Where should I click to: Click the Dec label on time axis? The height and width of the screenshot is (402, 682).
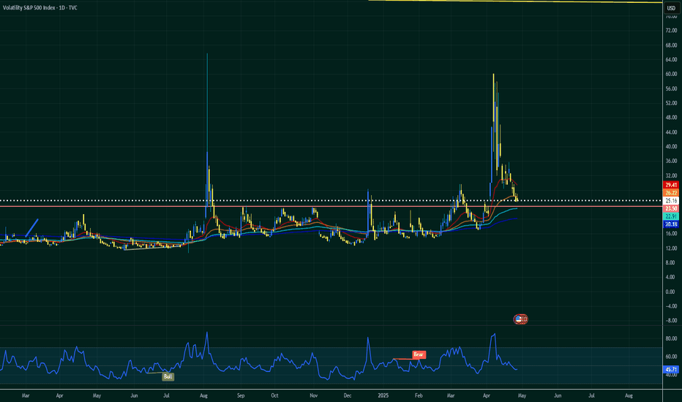347,395
